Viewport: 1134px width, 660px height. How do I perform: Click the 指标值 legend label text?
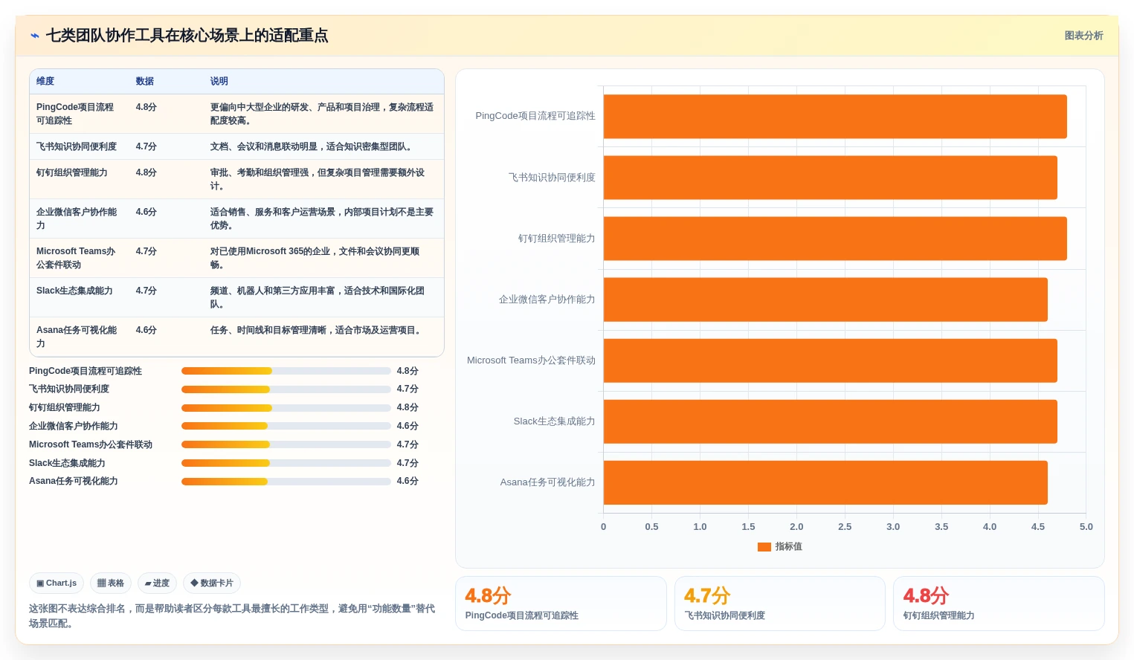[x=788, y=547]
